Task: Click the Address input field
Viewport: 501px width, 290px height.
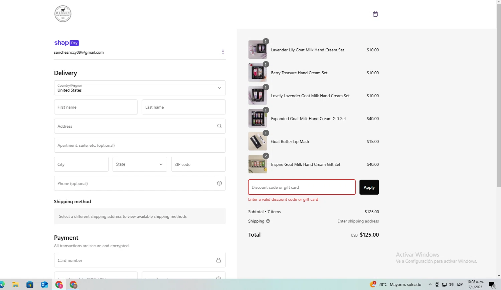Action: click(x=140, y=126)
